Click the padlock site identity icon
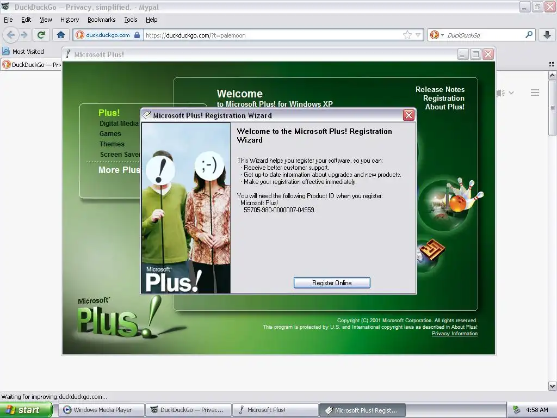 coord(137,35)
